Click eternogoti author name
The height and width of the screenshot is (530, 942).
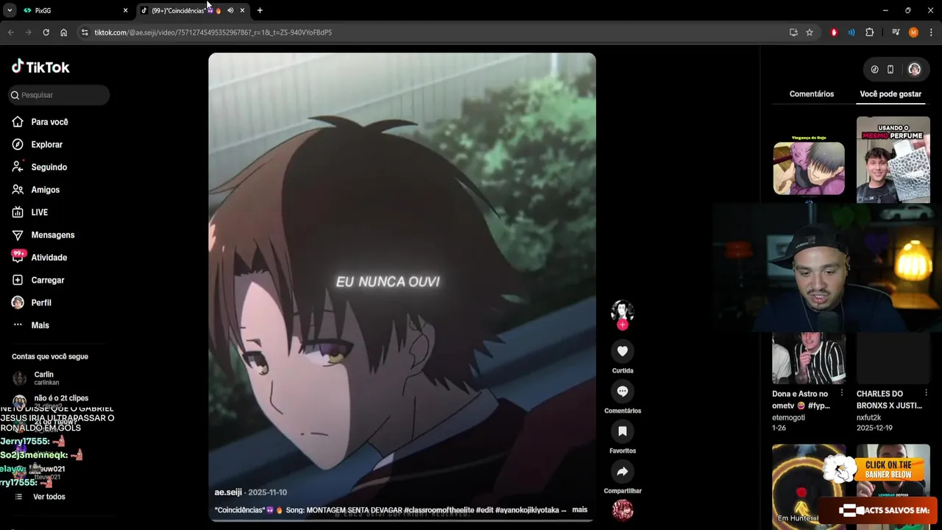coord(788,417)
